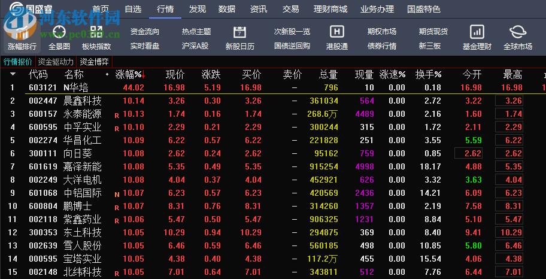The image size is (546, 279).
Task: Sort by 涨速% column header
Action: tap(393, 74)
